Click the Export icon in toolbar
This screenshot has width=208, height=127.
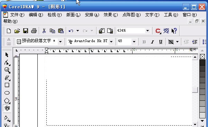tap(110, 31)
